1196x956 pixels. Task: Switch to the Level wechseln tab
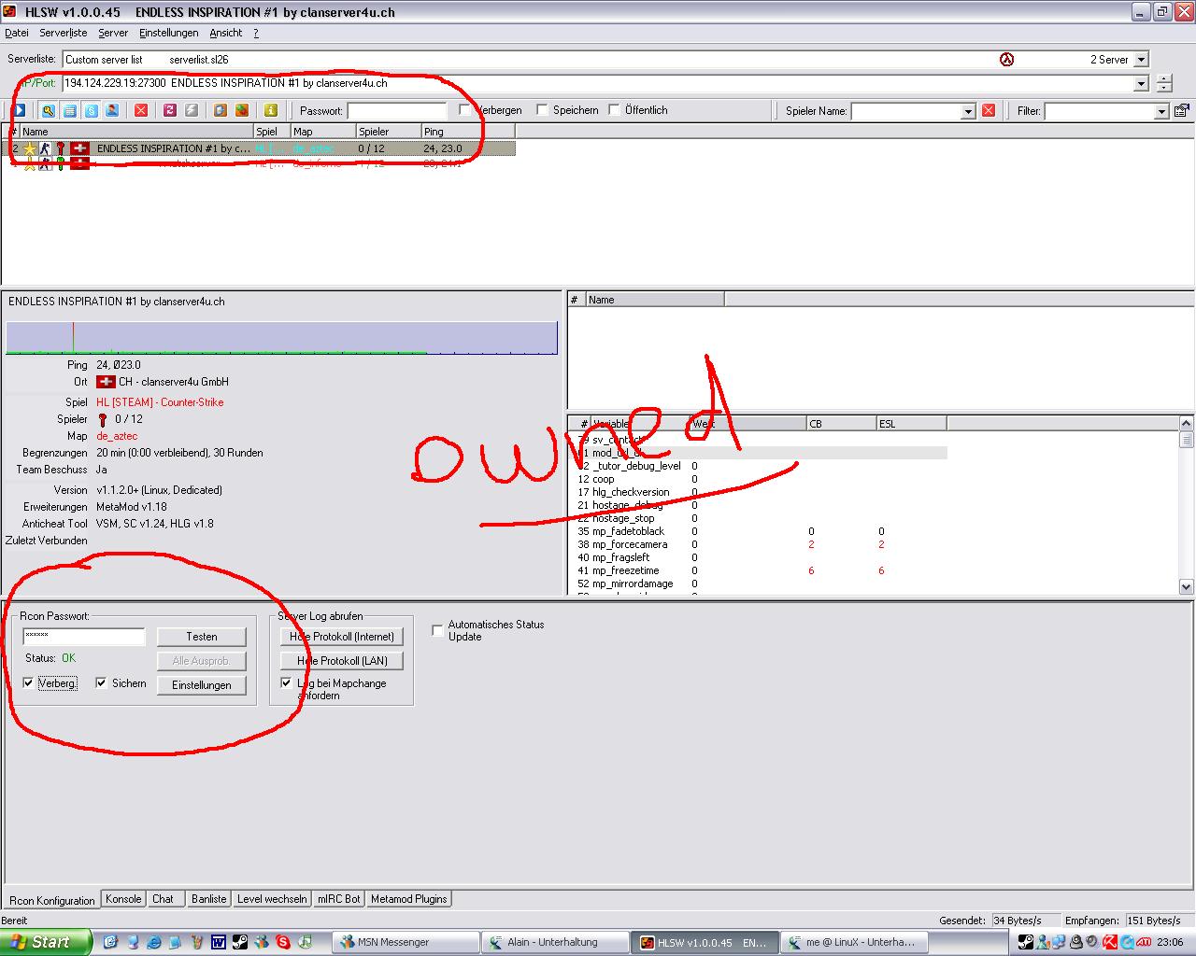pos(272,899)
